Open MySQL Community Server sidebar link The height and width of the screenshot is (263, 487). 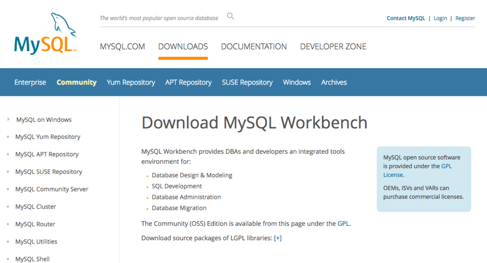[x=52, y=189]
